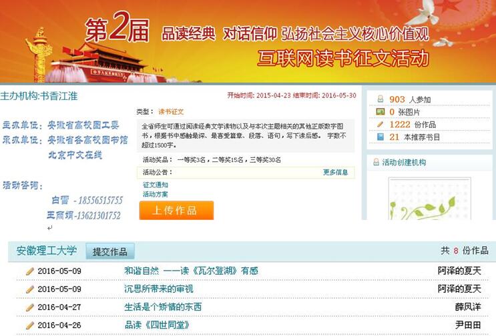The image size is (496, 336).
Task: Click pencil icon for 沉思所带来的审视 row
Action: 29,289
